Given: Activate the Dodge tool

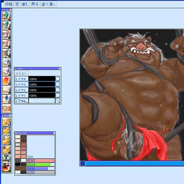Looking at the screenshot, I should [7, 81].
